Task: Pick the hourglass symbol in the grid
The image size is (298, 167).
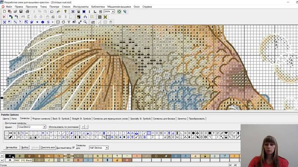Action: pyautogui.click(x=177, y=133)
